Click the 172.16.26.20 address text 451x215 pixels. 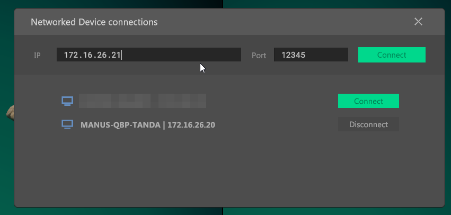point(191,125)
